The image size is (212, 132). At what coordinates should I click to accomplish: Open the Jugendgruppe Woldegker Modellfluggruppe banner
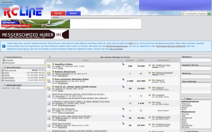point(36,24)
